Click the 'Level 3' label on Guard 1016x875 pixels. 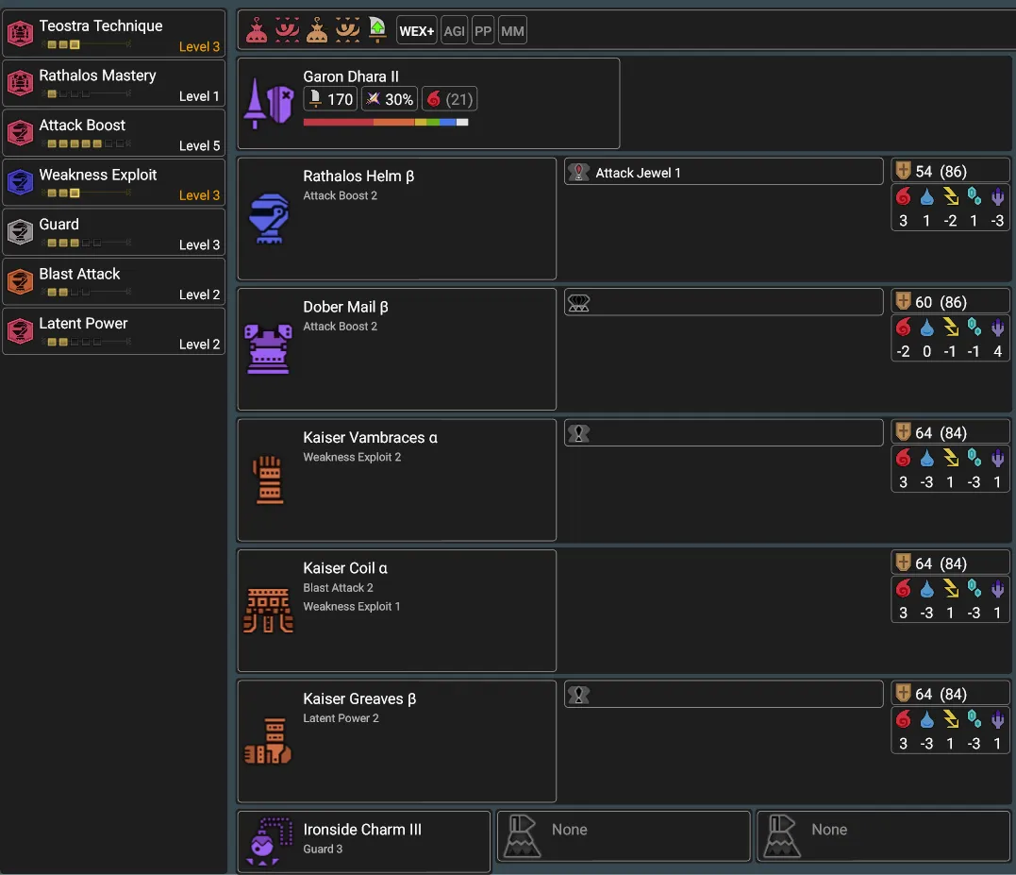click(x=200, y=245)
